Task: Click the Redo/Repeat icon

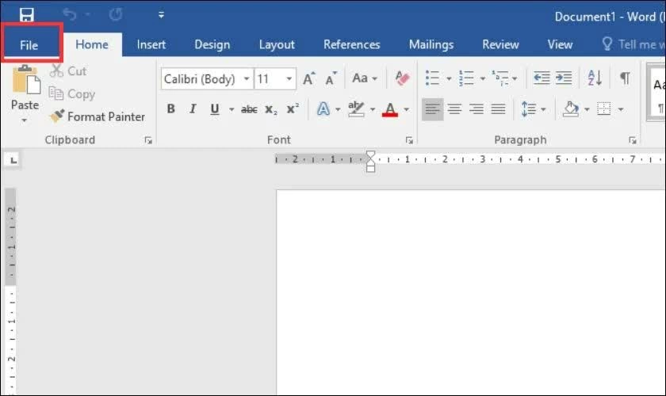Action: pyautogui.click(x=116, y=15)
